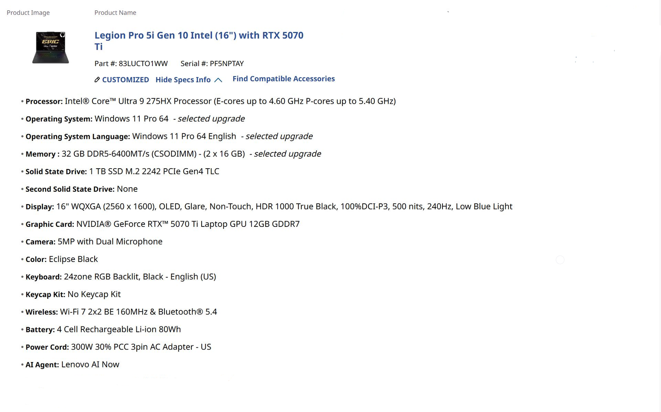Click the Graphic Card RTX 5070 Ti entry

point(188,224)
